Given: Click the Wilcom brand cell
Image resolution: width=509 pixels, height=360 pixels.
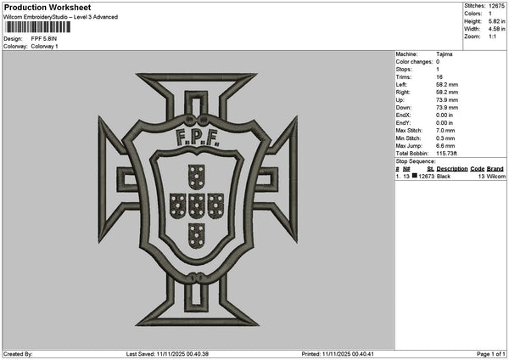Looking at the screenshot, I should point(496,177).
